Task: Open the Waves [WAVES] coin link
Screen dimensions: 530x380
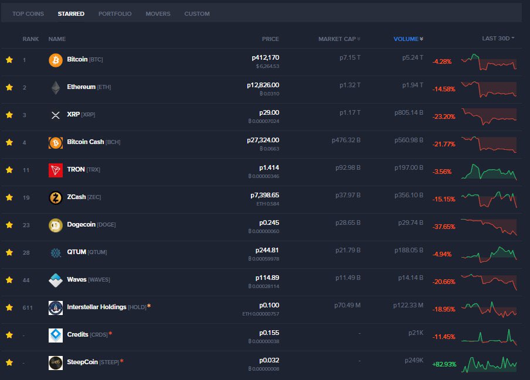Action: 89,279
